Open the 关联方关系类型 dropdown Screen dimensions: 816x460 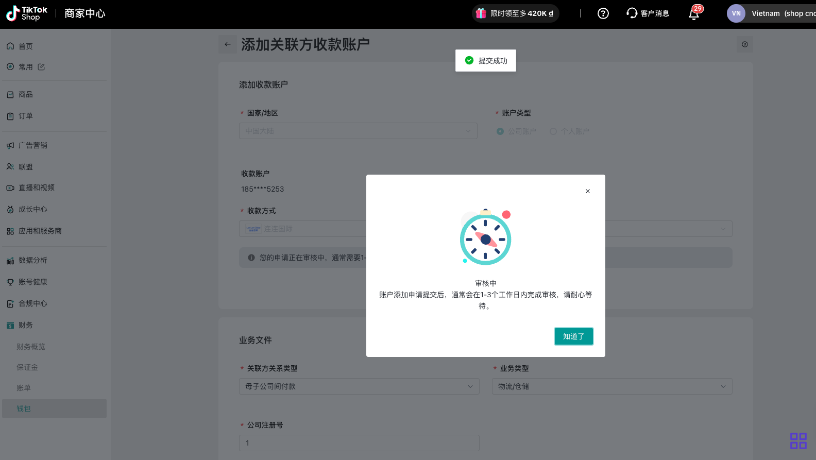(x=359, y=386)
